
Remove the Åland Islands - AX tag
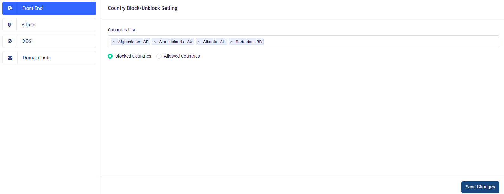[x=155, y=42]
